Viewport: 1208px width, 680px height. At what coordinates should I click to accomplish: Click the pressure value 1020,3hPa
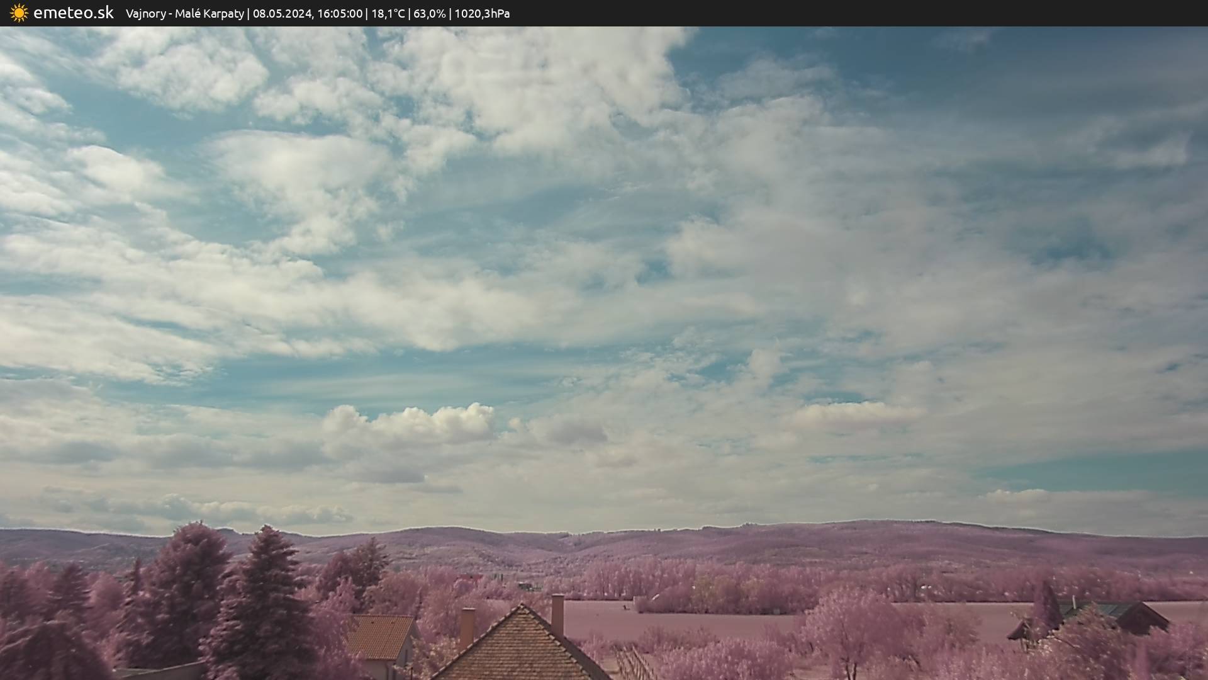(482, 14)
